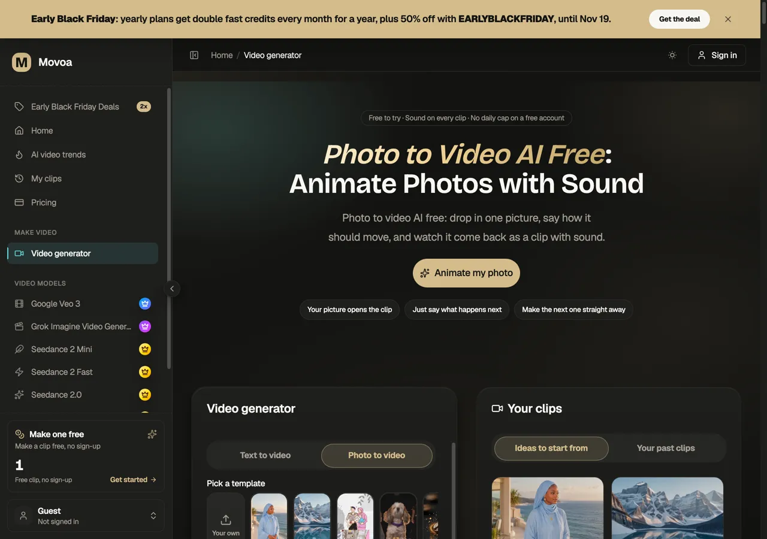The image size is (767, 539).
Task: Select the Your past clips tab
Action: (666, 448)
